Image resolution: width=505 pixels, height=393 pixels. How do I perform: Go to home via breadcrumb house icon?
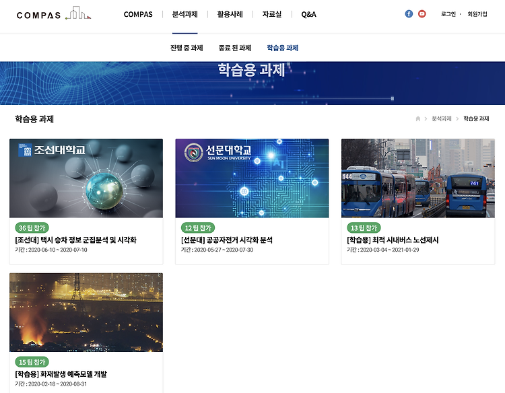417,118
